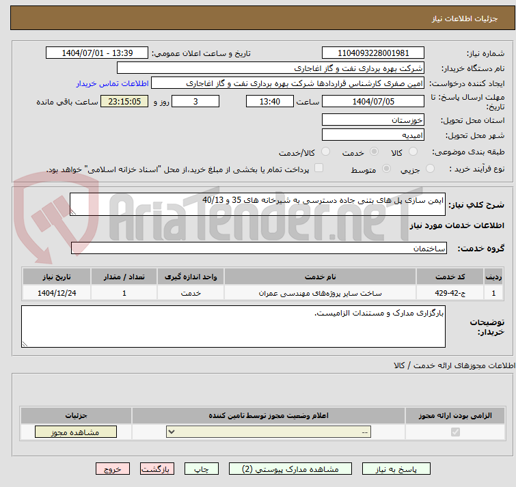Viewport: 516px width, 487px height.
Task: Click the 'گروه خدمت' field showing ساختمان
Action: click(x=259, y=248)
